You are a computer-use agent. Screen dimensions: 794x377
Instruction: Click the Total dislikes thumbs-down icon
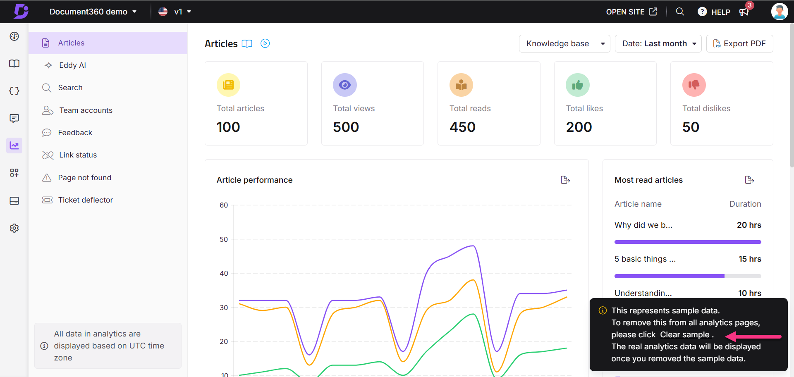click(x=694, y=85)
